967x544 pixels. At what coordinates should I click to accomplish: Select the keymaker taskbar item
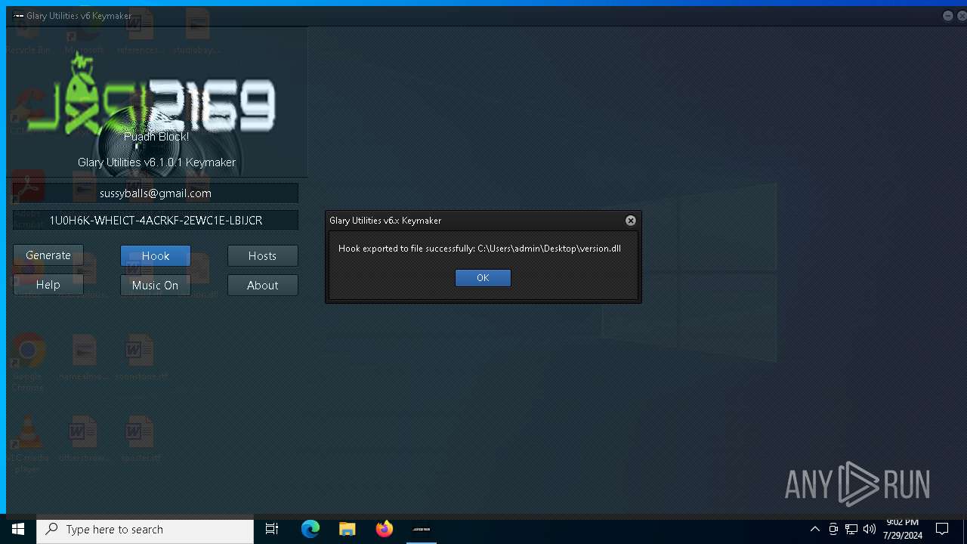(422, 529)
